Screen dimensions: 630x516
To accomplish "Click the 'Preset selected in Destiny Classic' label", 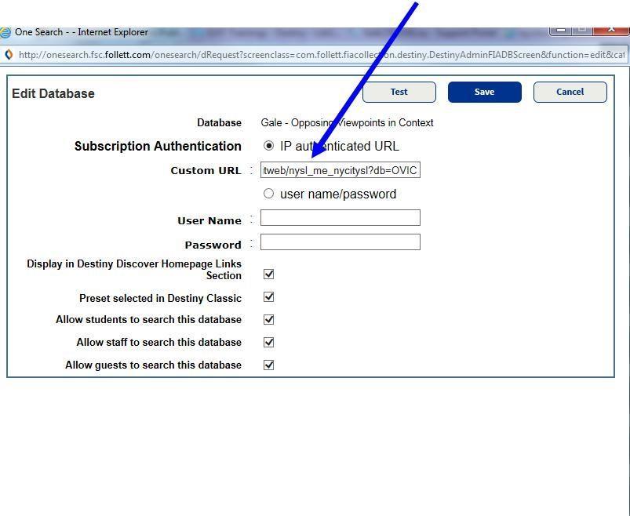I will [160, 298].
